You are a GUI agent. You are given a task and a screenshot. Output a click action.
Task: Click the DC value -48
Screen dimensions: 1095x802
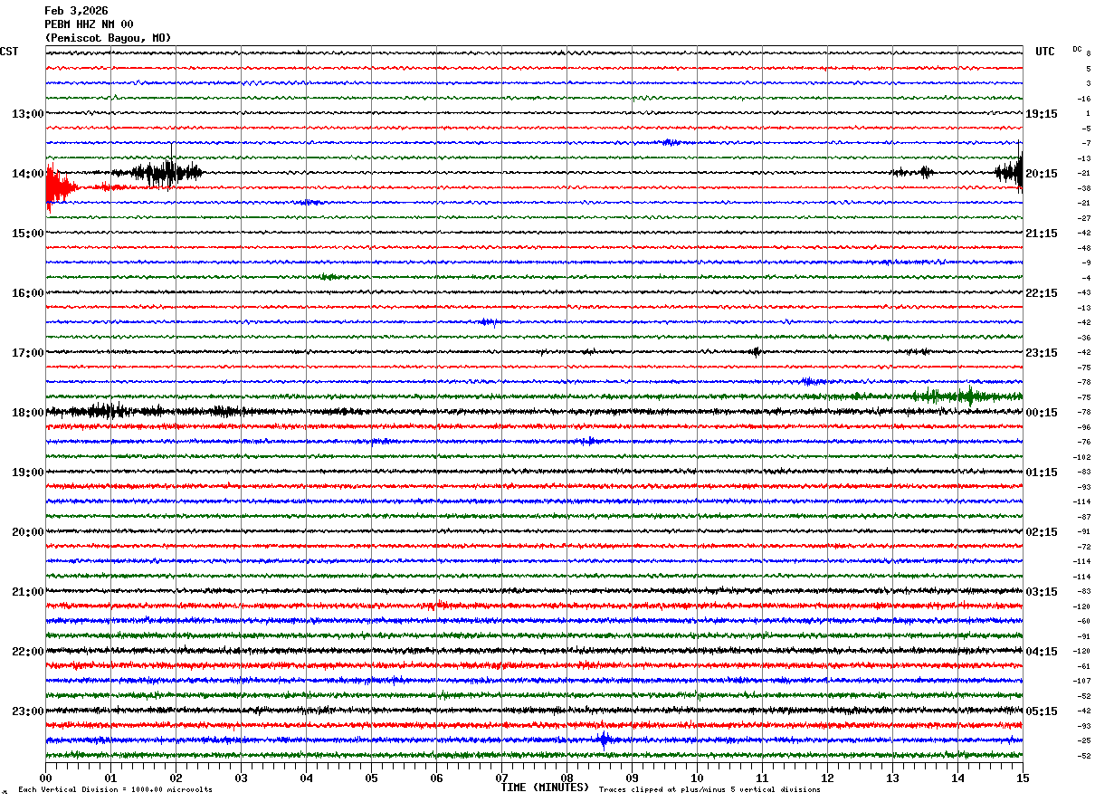click(1084, 248)
